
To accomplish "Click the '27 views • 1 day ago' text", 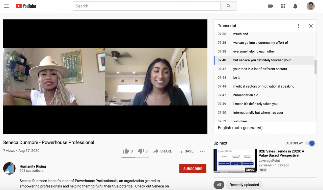I will coord(274,165).
